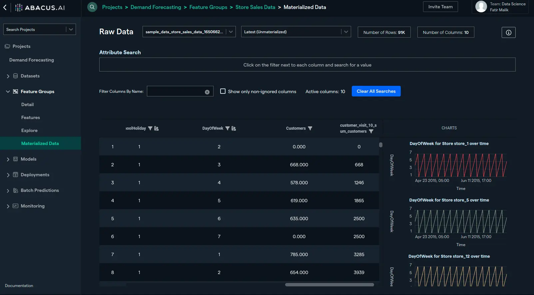Expand the Datasets section in sidebar
The width and height of the screenshot is (534, 295).
(8, 76)
